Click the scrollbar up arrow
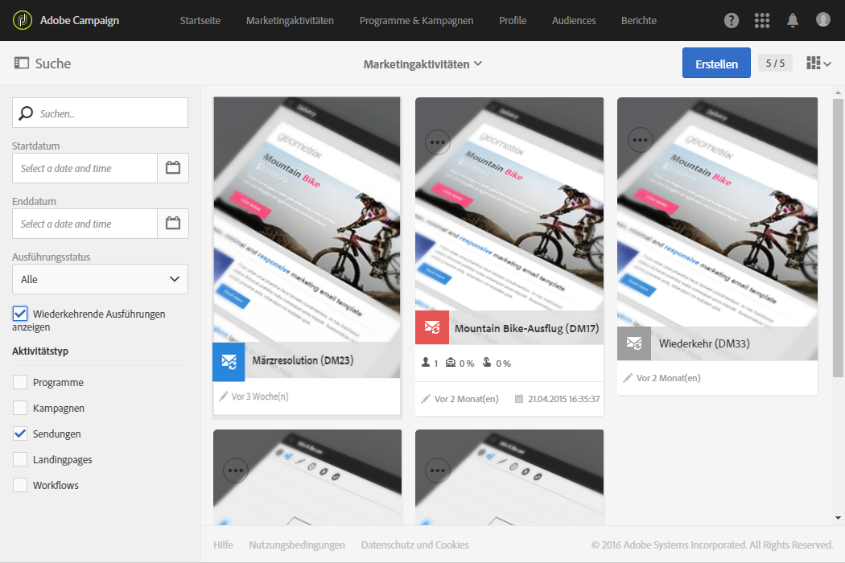The width and height of the screenshot is (845, 563). (x=838, y=92)
